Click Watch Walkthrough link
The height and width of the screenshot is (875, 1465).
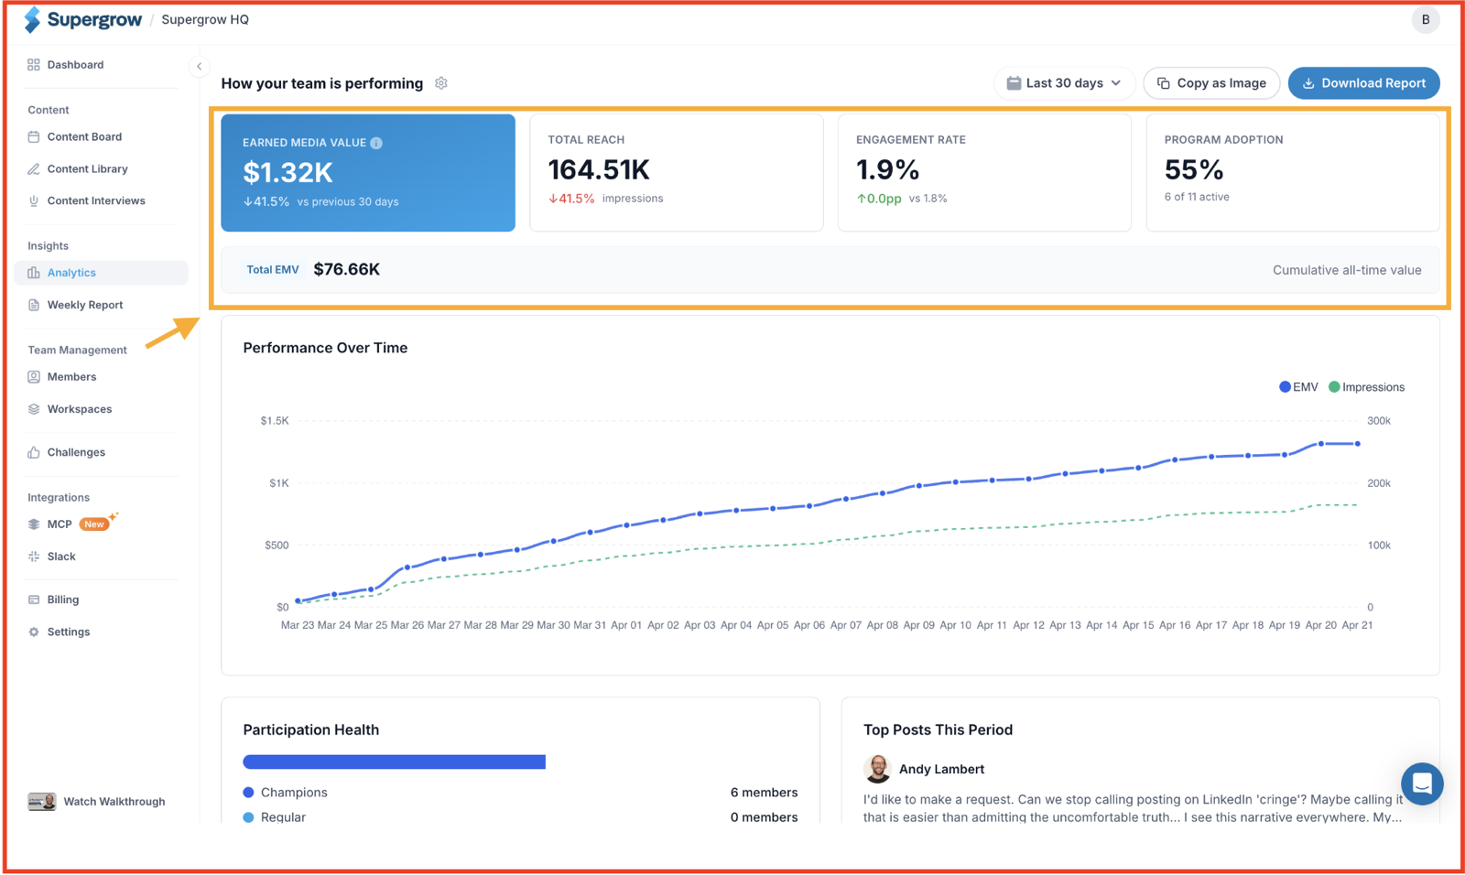pos(114,802)
